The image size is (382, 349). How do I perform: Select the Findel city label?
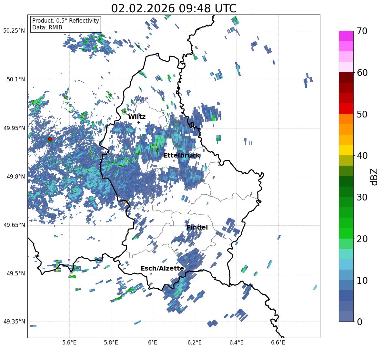[197, 227]
